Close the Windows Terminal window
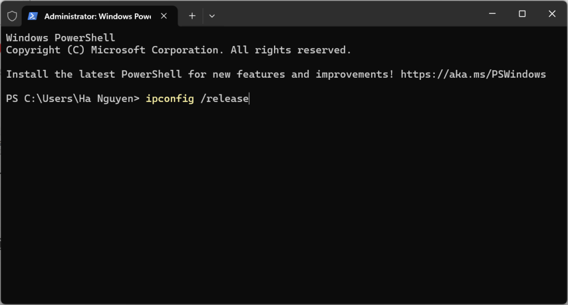 [x=552, y=14]
